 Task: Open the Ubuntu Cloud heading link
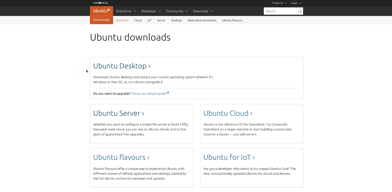[228, 113]
